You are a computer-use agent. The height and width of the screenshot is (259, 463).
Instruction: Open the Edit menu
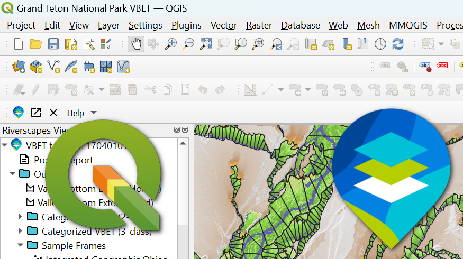(52, 25)
